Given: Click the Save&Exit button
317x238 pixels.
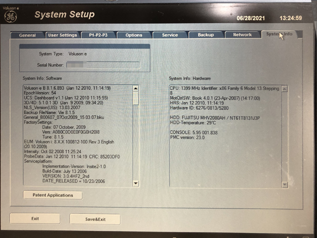Looking at the screenshot, I should point(95,219).
